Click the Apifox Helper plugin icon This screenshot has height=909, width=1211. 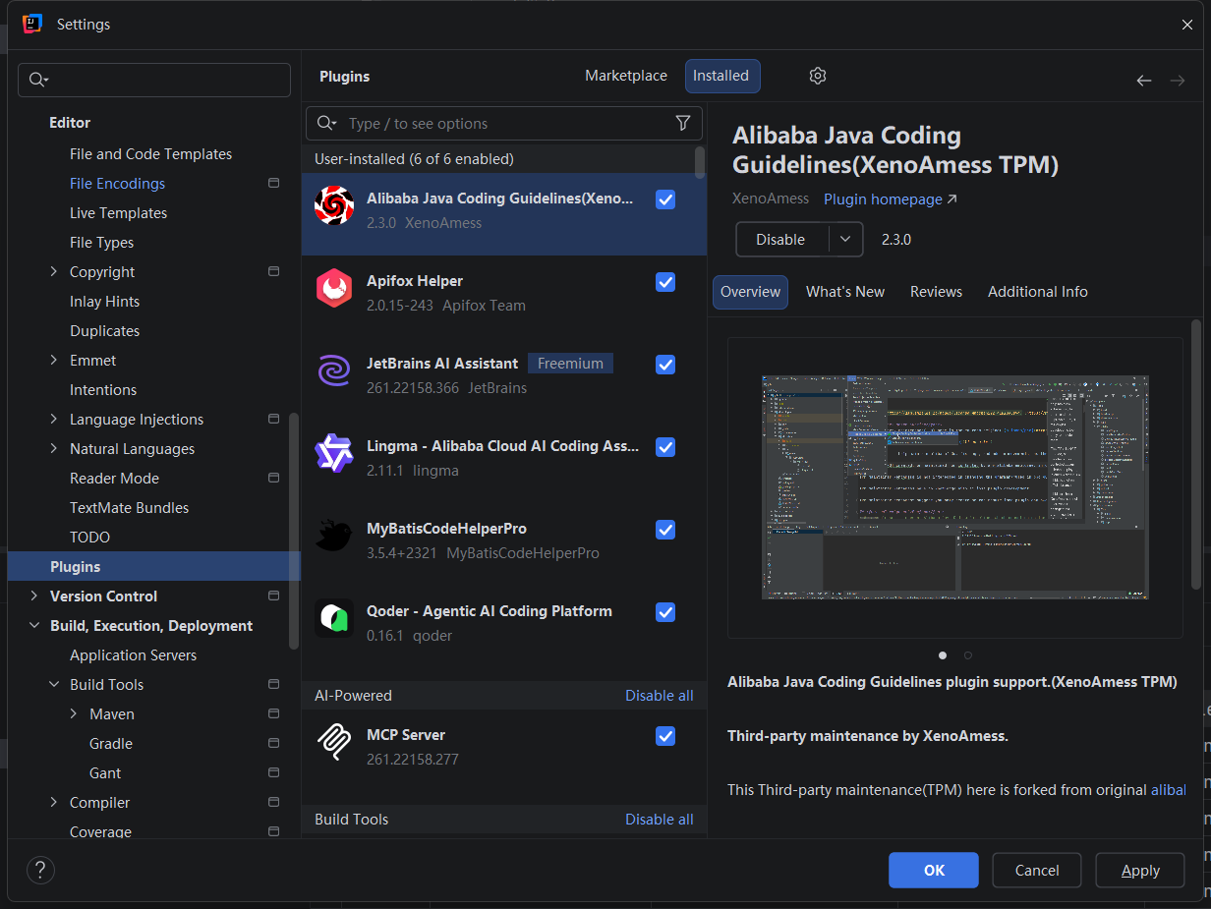[334, 288]
